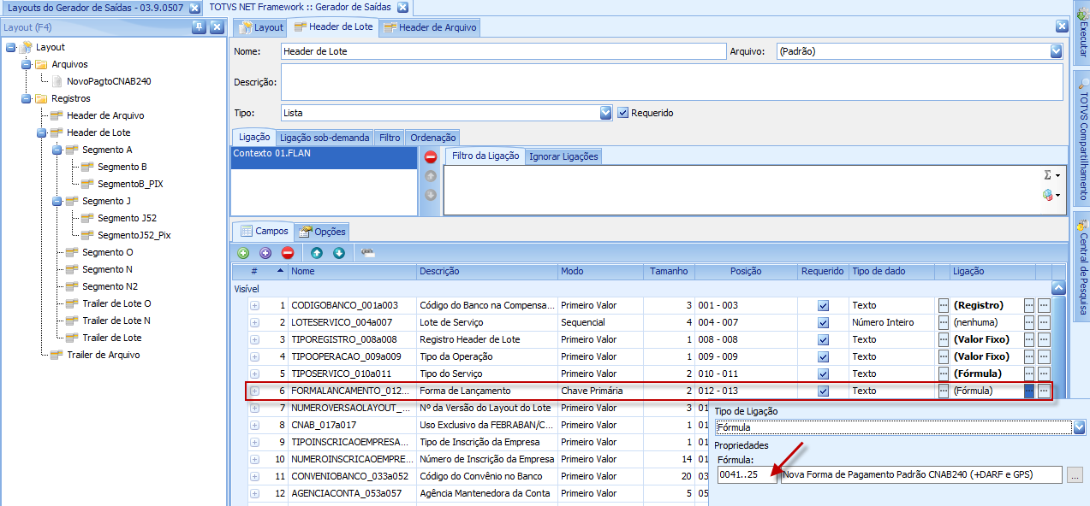This screenshot has width=1090, height=506.
Task: Switch to the Opções tab
Action: pyautogui.click(x=321, y=232)
